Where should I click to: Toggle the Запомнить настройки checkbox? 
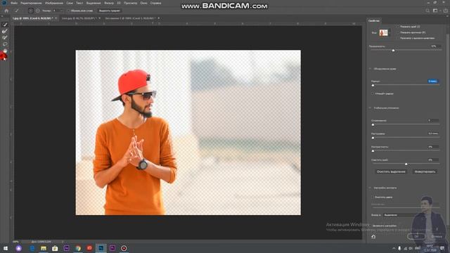(371, 226)
